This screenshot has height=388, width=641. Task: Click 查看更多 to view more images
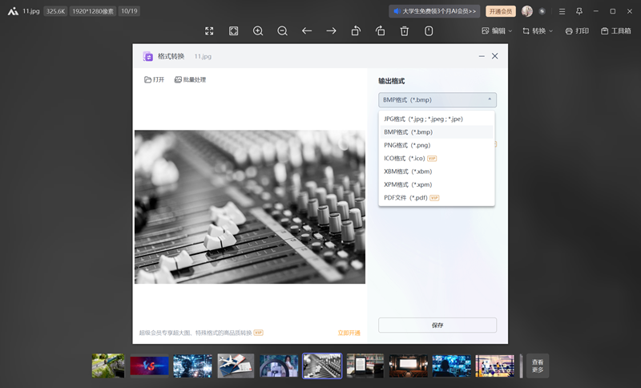tap(538, 366)
